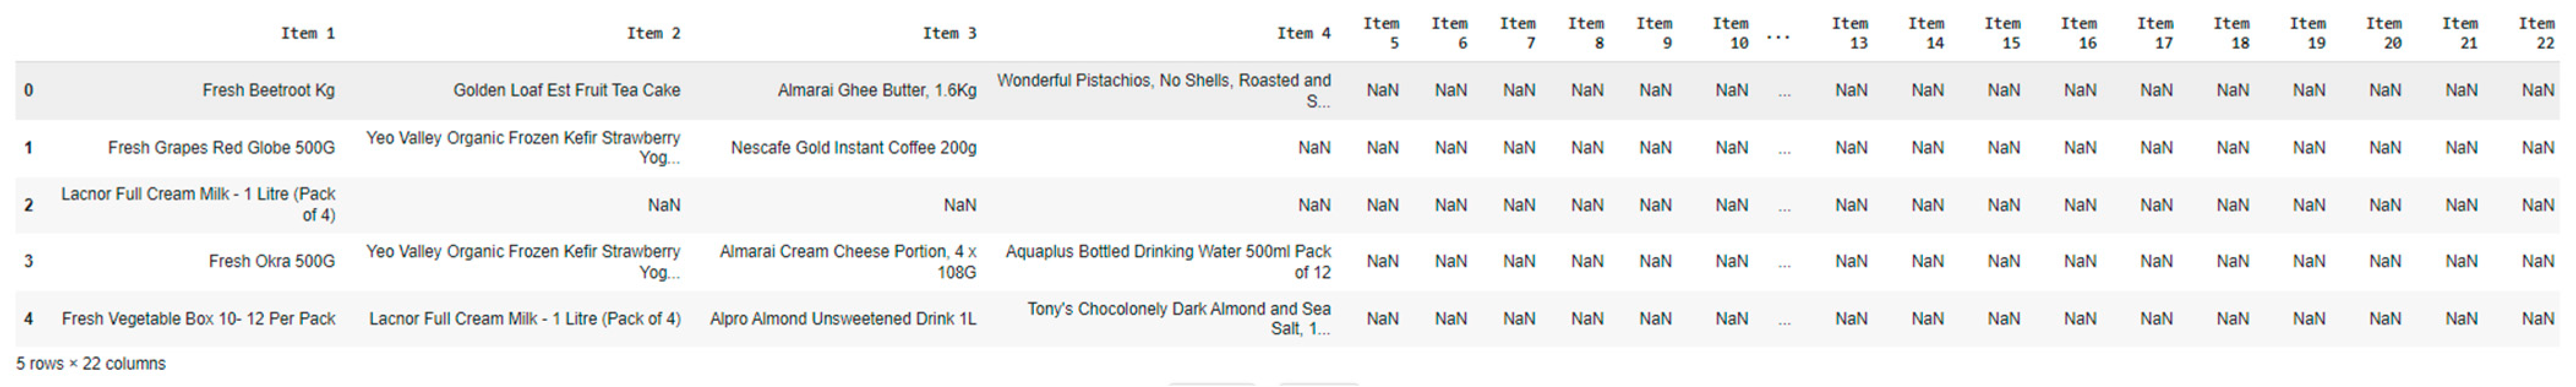Select the Nescafe Gold Instant Coffee 200g cell
The height and width of the screenshot is (387, 2576).
[853, 148]
